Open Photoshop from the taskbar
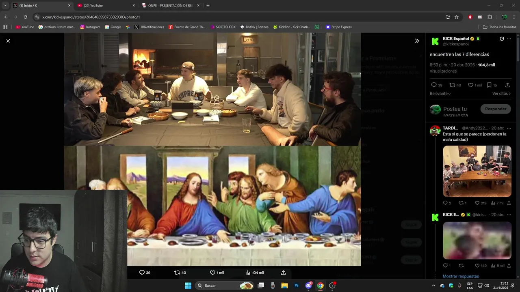This screenshot has height=292, width=520. click(x=297, y=286)
